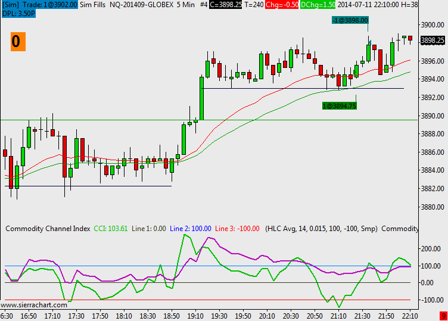Click the "Line 1: 0.00" label
This screenshot has height=321, width=448.
pos(148,229)
